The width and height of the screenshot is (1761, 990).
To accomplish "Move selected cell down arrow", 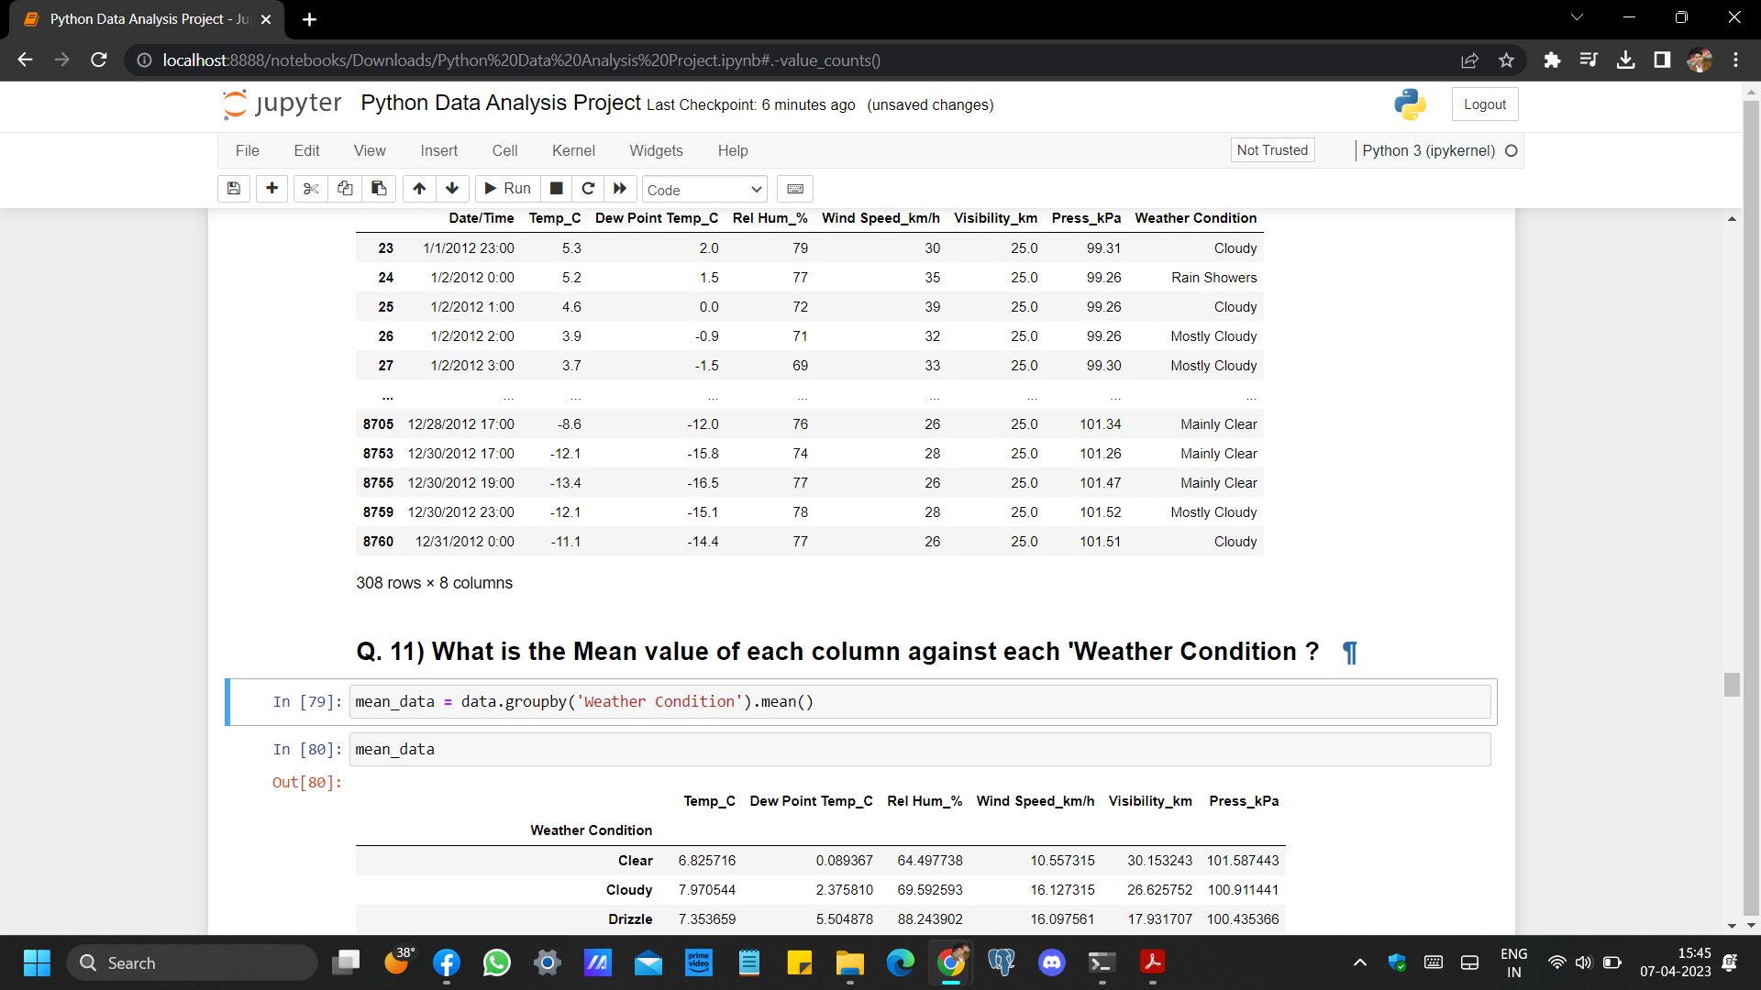I will pos(452,189).
